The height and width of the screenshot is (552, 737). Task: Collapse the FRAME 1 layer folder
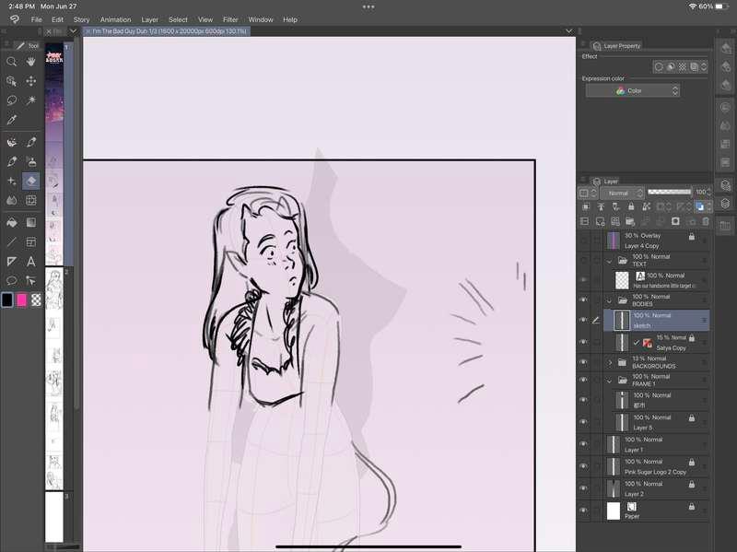click(610, 380)
